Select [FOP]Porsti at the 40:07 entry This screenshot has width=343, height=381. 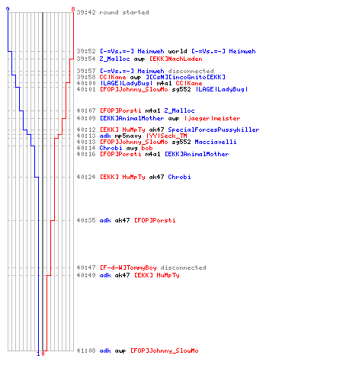tap(120, 110)
